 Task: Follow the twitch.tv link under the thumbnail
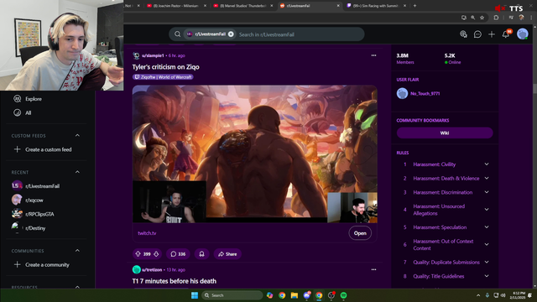click(x=147, y=233)
